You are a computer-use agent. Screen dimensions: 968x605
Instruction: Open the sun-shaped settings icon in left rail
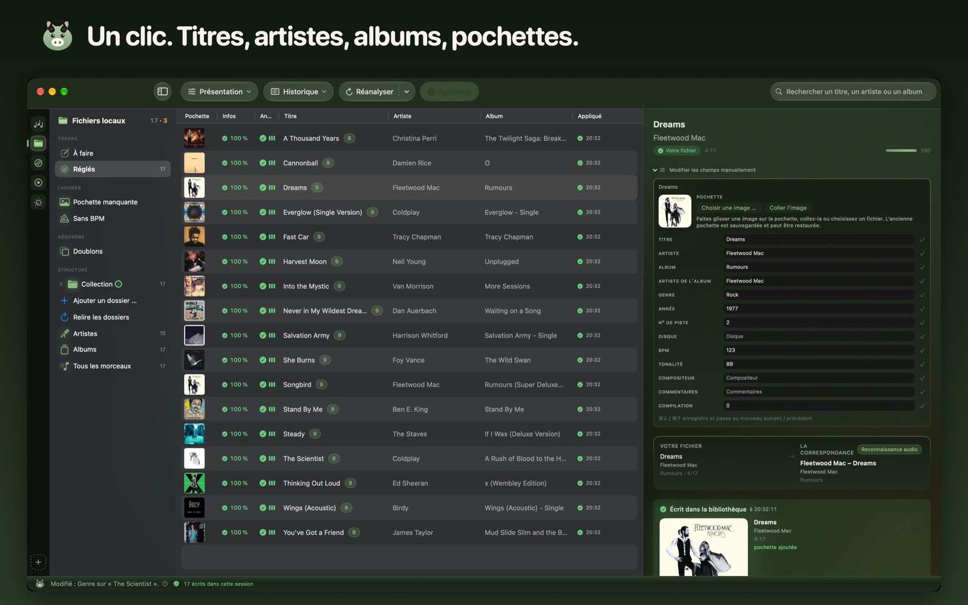click(x=38, y=202)
